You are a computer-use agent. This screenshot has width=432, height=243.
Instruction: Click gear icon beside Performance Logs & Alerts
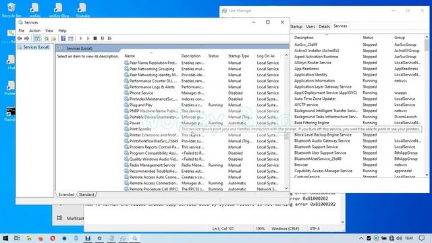coord(126,87)
